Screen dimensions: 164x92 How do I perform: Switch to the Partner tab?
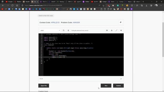click(18, 2)
